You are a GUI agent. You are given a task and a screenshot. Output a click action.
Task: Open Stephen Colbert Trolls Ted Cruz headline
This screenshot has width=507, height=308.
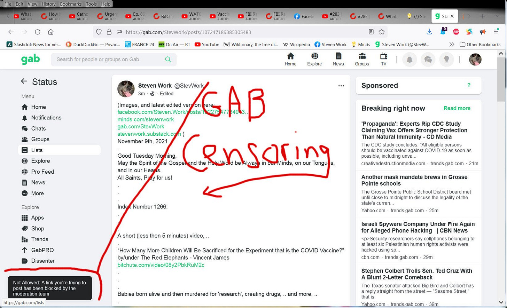(417, 274)
